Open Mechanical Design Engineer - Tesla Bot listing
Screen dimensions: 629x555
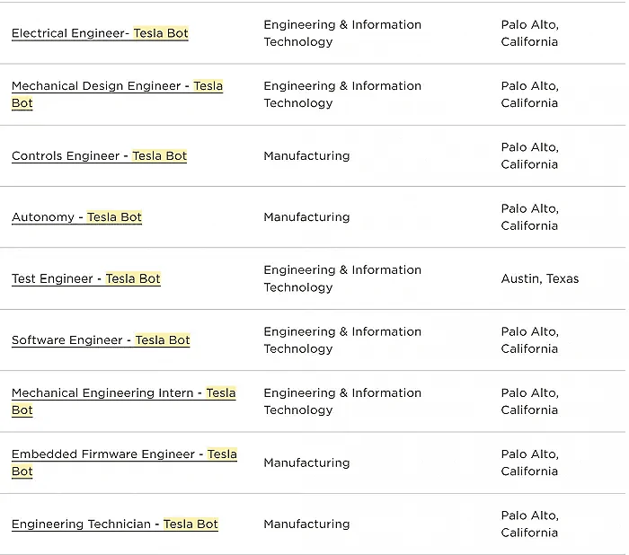117,94
